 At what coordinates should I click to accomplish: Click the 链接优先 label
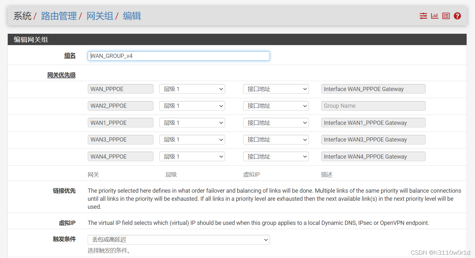(x=64, y=191)
